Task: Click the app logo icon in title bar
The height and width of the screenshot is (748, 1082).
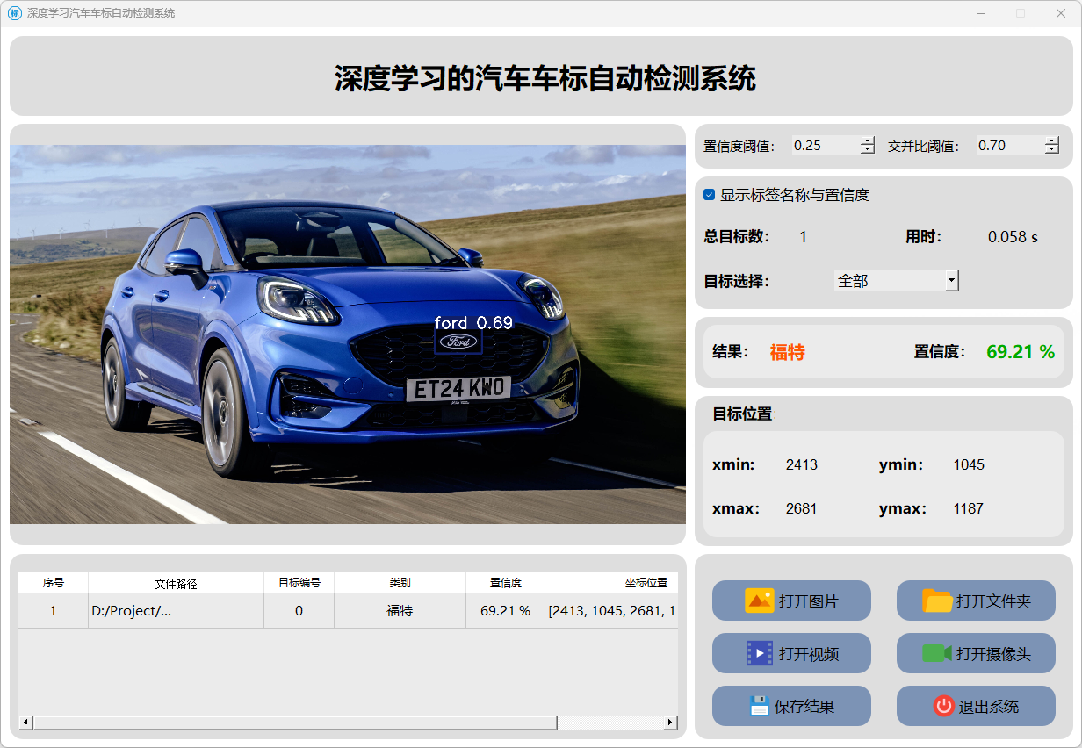Action: [x=14, y=13]
